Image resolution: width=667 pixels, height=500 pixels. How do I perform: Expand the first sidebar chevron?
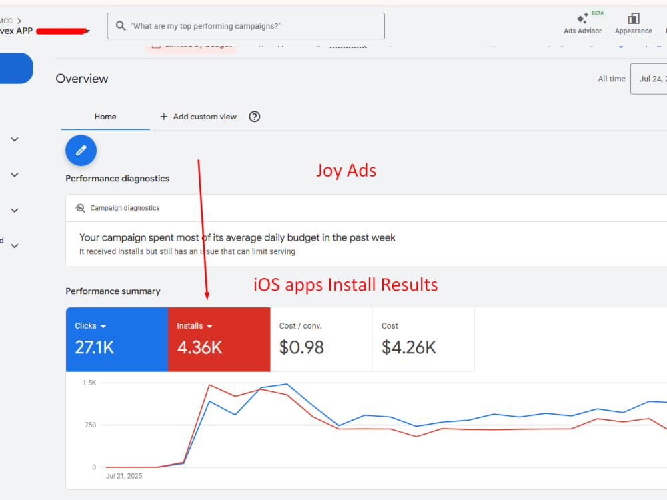(15, 139)
